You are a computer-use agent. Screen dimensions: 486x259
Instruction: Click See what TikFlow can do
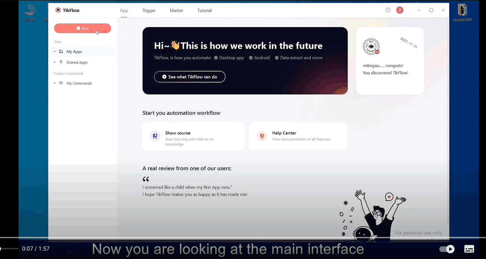coord(190,76)
